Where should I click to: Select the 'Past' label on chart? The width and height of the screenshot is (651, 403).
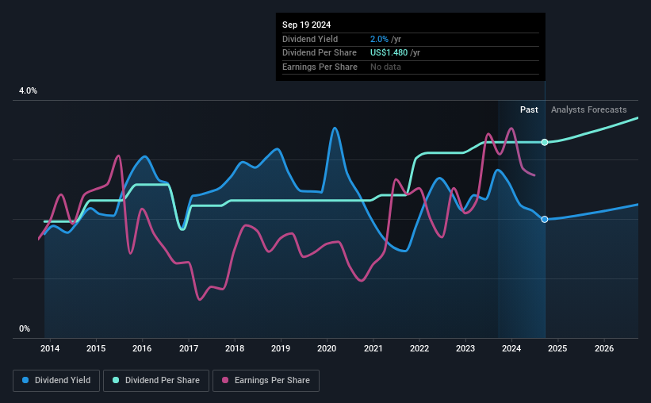pyautogui.click(x=529, y=109)
